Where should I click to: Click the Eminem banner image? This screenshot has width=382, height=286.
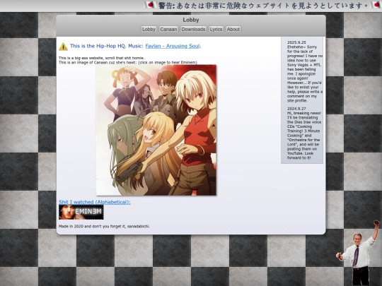click(x=81, y=212)
